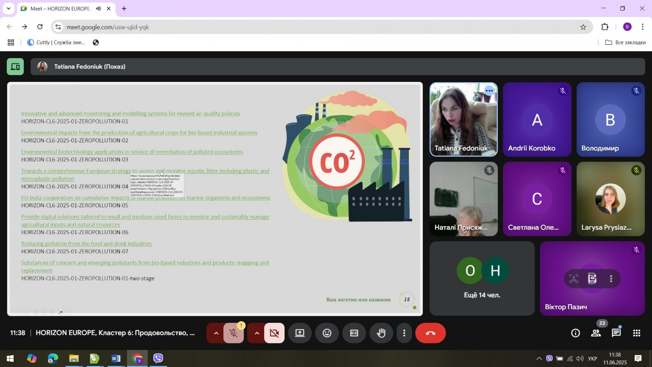652x367 pixels.
Task: Open the Windows notification center
Action: (x=638, y=358)
